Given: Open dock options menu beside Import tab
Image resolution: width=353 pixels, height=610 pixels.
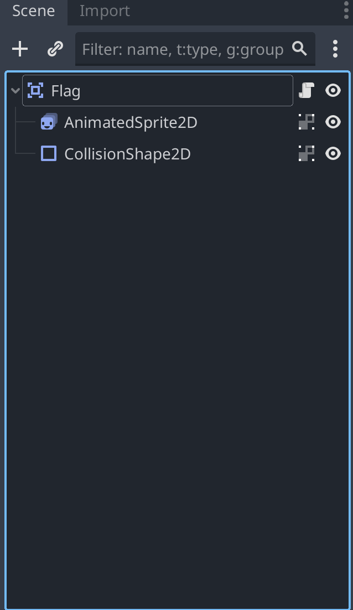Looking at the screenshot, I should pos(346,9).
